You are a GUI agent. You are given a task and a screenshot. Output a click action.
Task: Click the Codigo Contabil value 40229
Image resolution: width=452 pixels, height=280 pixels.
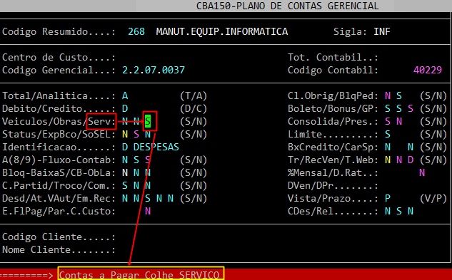click(x=428, y=70)
